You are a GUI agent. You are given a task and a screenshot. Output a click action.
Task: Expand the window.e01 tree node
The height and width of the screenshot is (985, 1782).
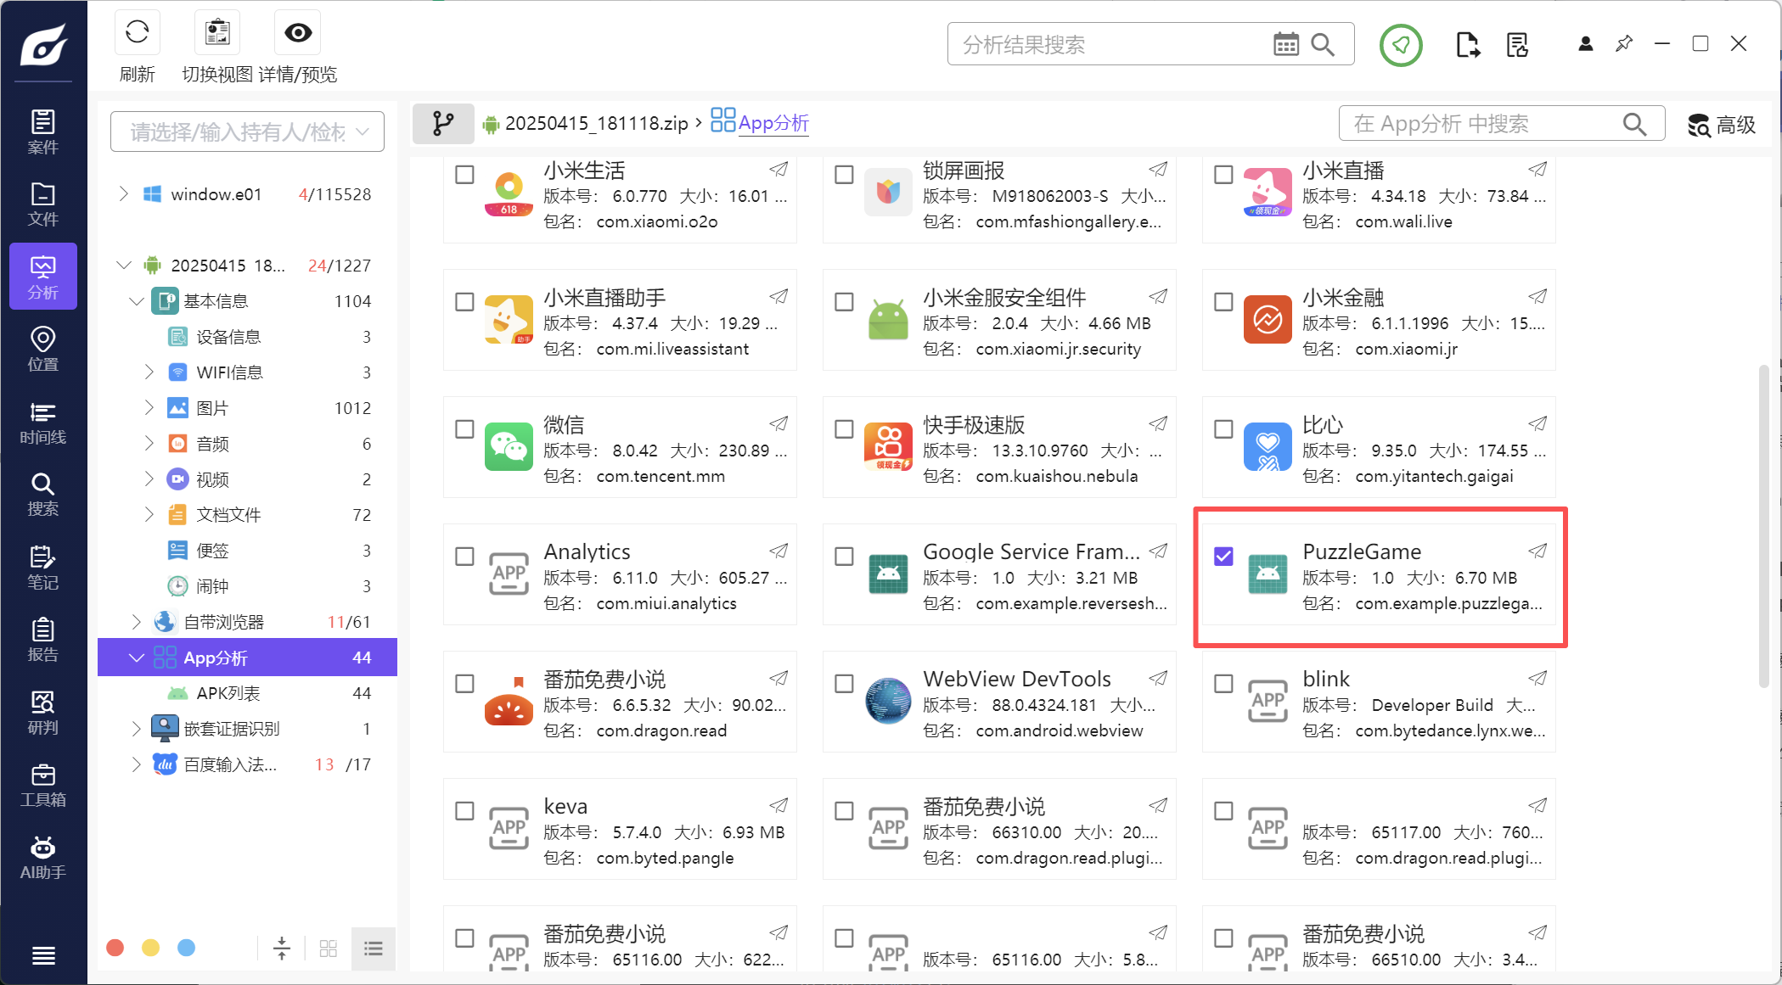click(124, 194)
